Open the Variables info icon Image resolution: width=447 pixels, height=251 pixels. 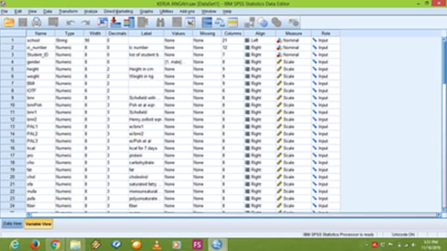pyautogui.click(x=129, y=22)
